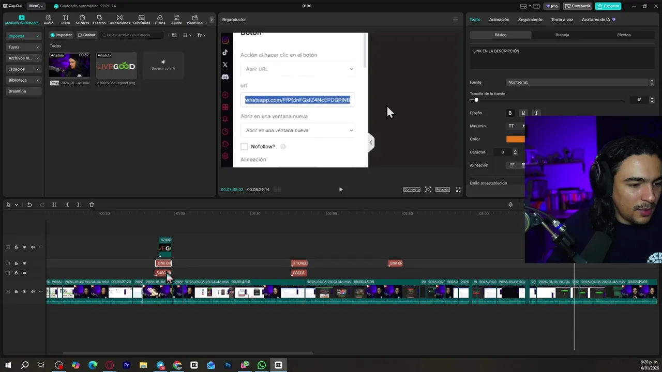Viewport: 662px width, 372px height.
Task: Expand the Tuyos sidebar section
Action: tap(23, 47)
